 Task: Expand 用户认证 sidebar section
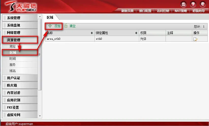pyautogui.click(x=20, y=78)
